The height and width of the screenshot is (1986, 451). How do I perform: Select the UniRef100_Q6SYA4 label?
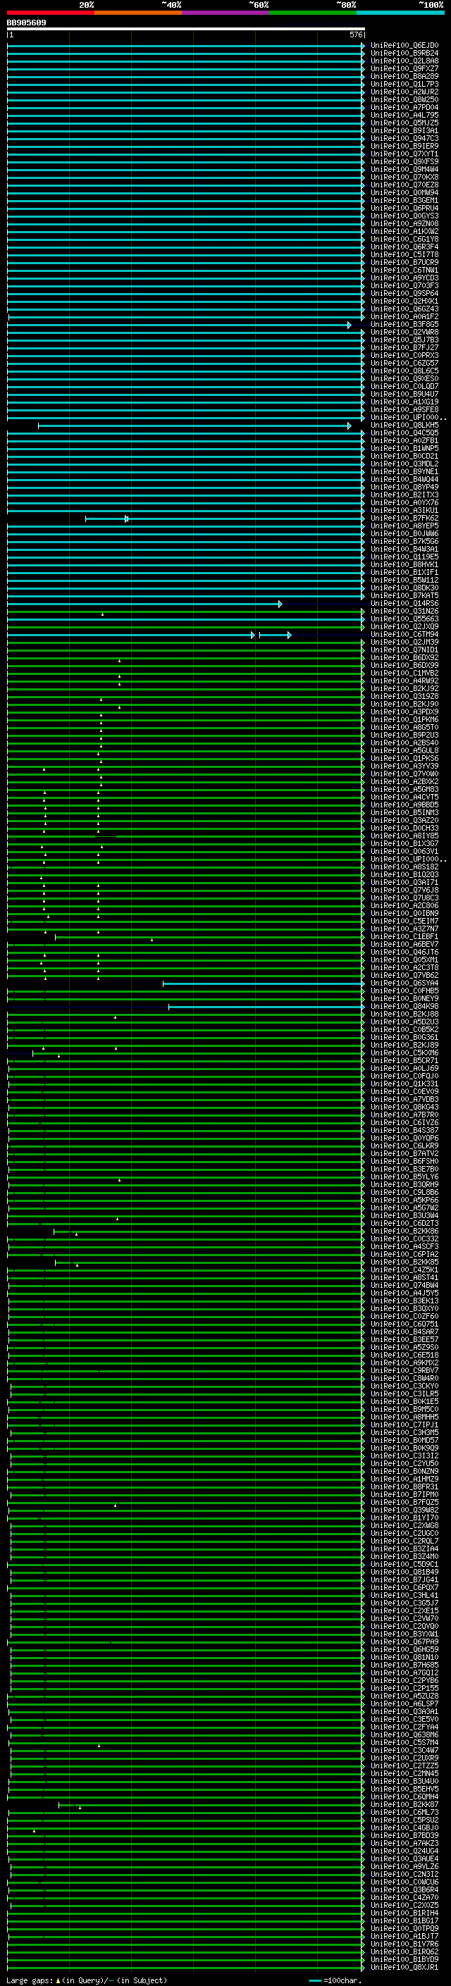click(x=404, y=983)
